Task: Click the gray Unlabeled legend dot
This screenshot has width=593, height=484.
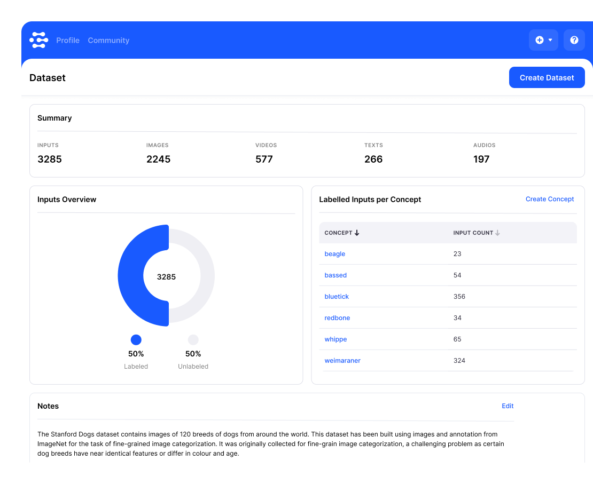Action: [193, 340]
